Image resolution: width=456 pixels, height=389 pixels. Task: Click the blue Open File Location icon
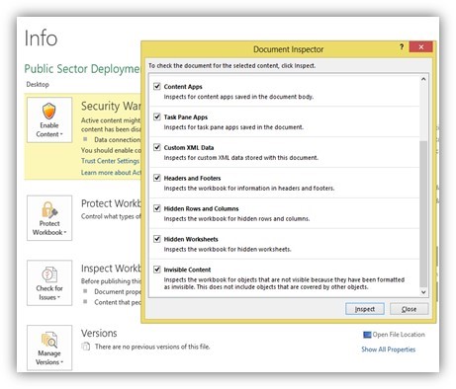[367, 335]
